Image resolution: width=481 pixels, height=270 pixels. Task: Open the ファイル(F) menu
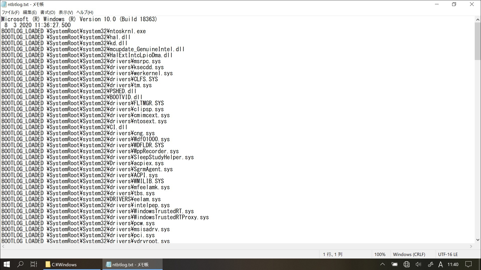pos(10,12)
